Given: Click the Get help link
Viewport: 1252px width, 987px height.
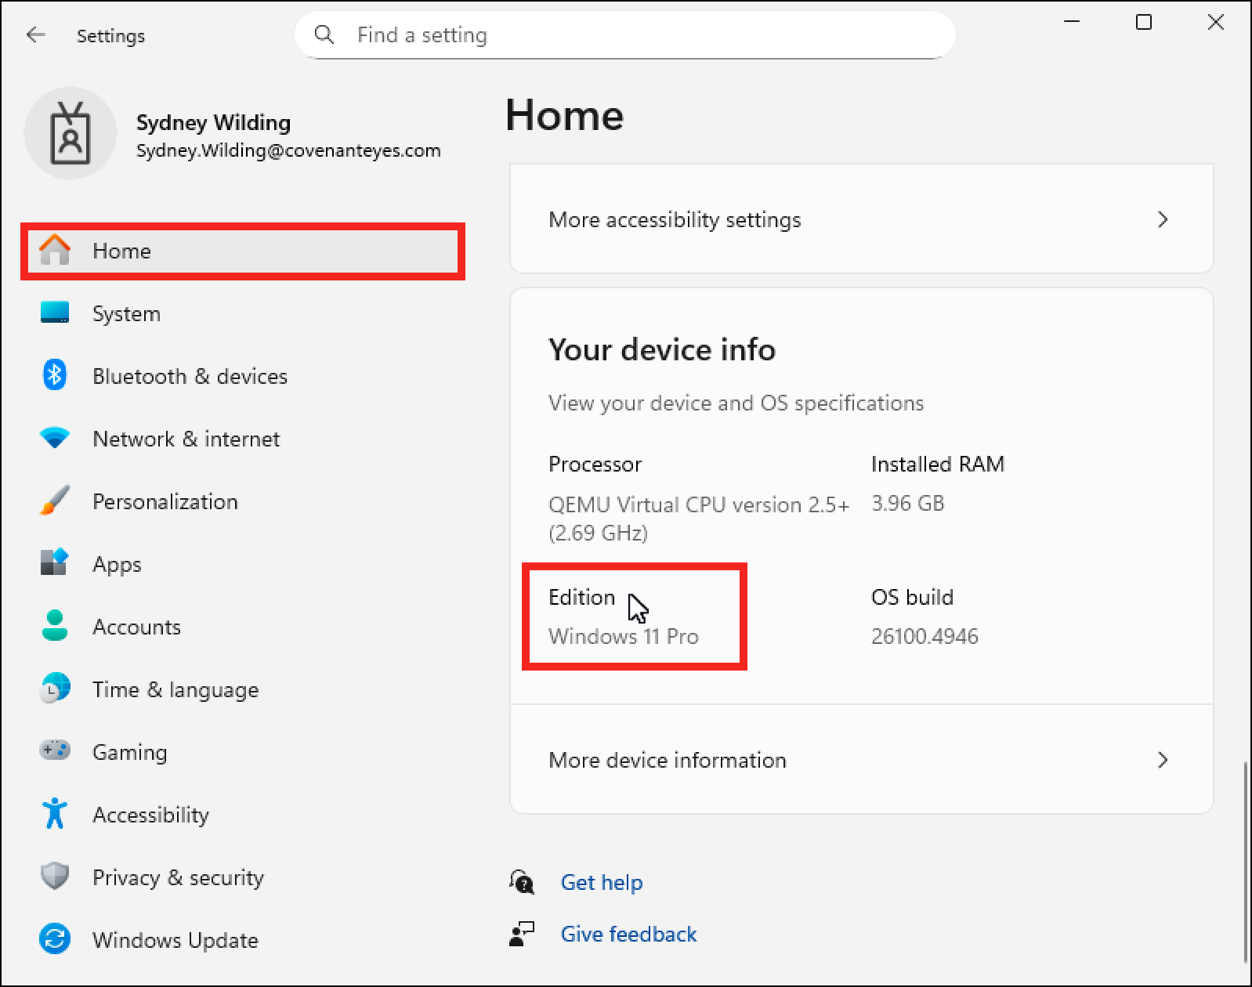Looking at the screenshot, I should click(x=601, y=883).
